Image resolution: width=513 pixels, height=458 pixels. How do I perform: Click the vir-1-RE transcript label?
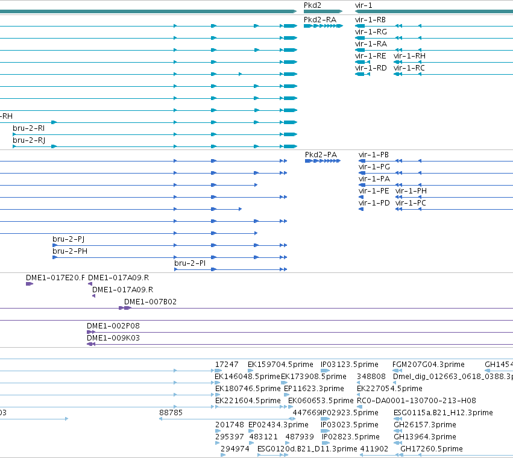(370, 56)
